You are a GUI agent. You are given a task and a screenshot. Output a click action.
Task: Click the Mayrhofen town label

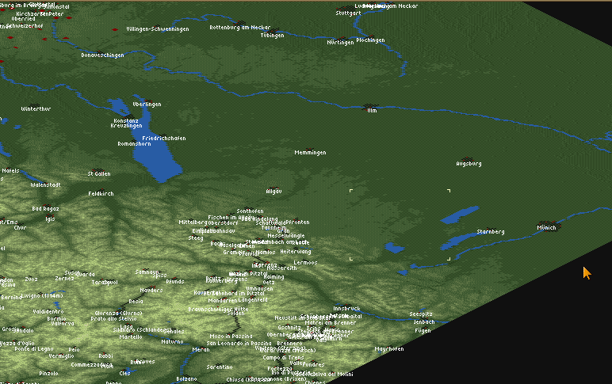(389, 348)
